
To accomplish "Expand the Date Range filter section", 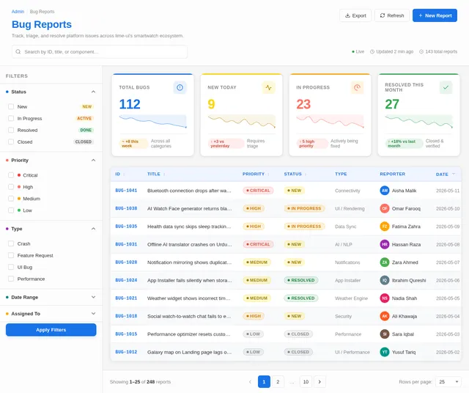I will click(93, 297).
